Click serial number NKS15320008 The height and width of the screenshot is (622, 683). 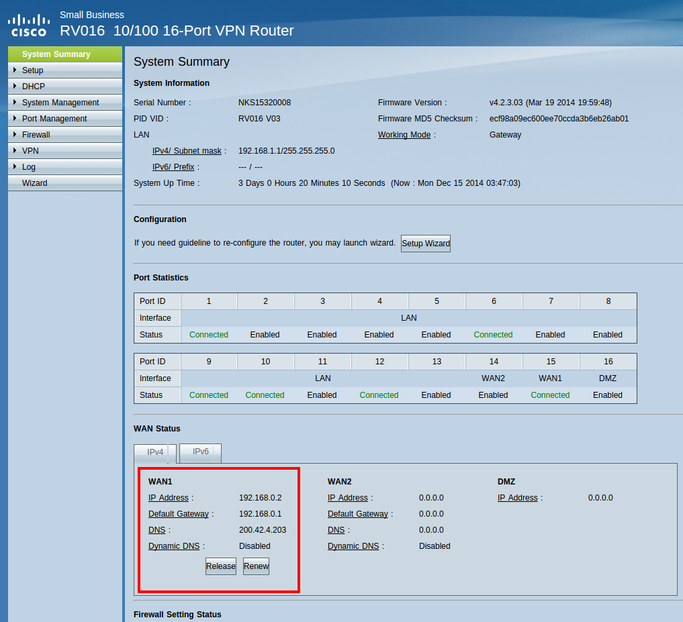pos(265,102)
